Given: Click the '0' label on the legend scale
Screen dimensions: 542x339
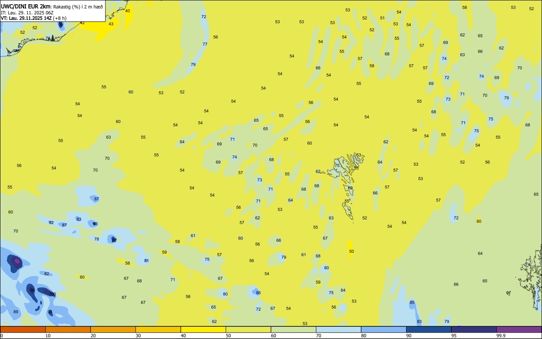Looking at the screenshot, I should click(2, 336).
